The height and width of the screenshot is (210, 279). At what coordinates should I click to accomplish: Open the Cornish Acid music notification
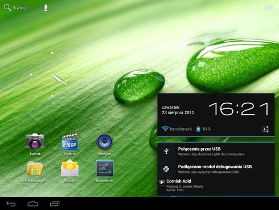point(216,186)
